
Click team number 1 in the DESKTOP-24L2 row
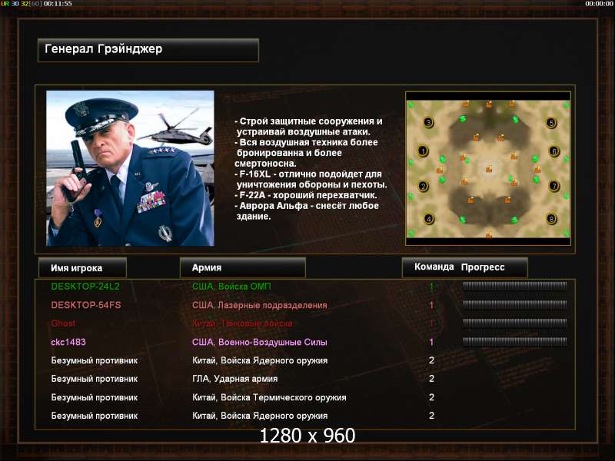431,287
